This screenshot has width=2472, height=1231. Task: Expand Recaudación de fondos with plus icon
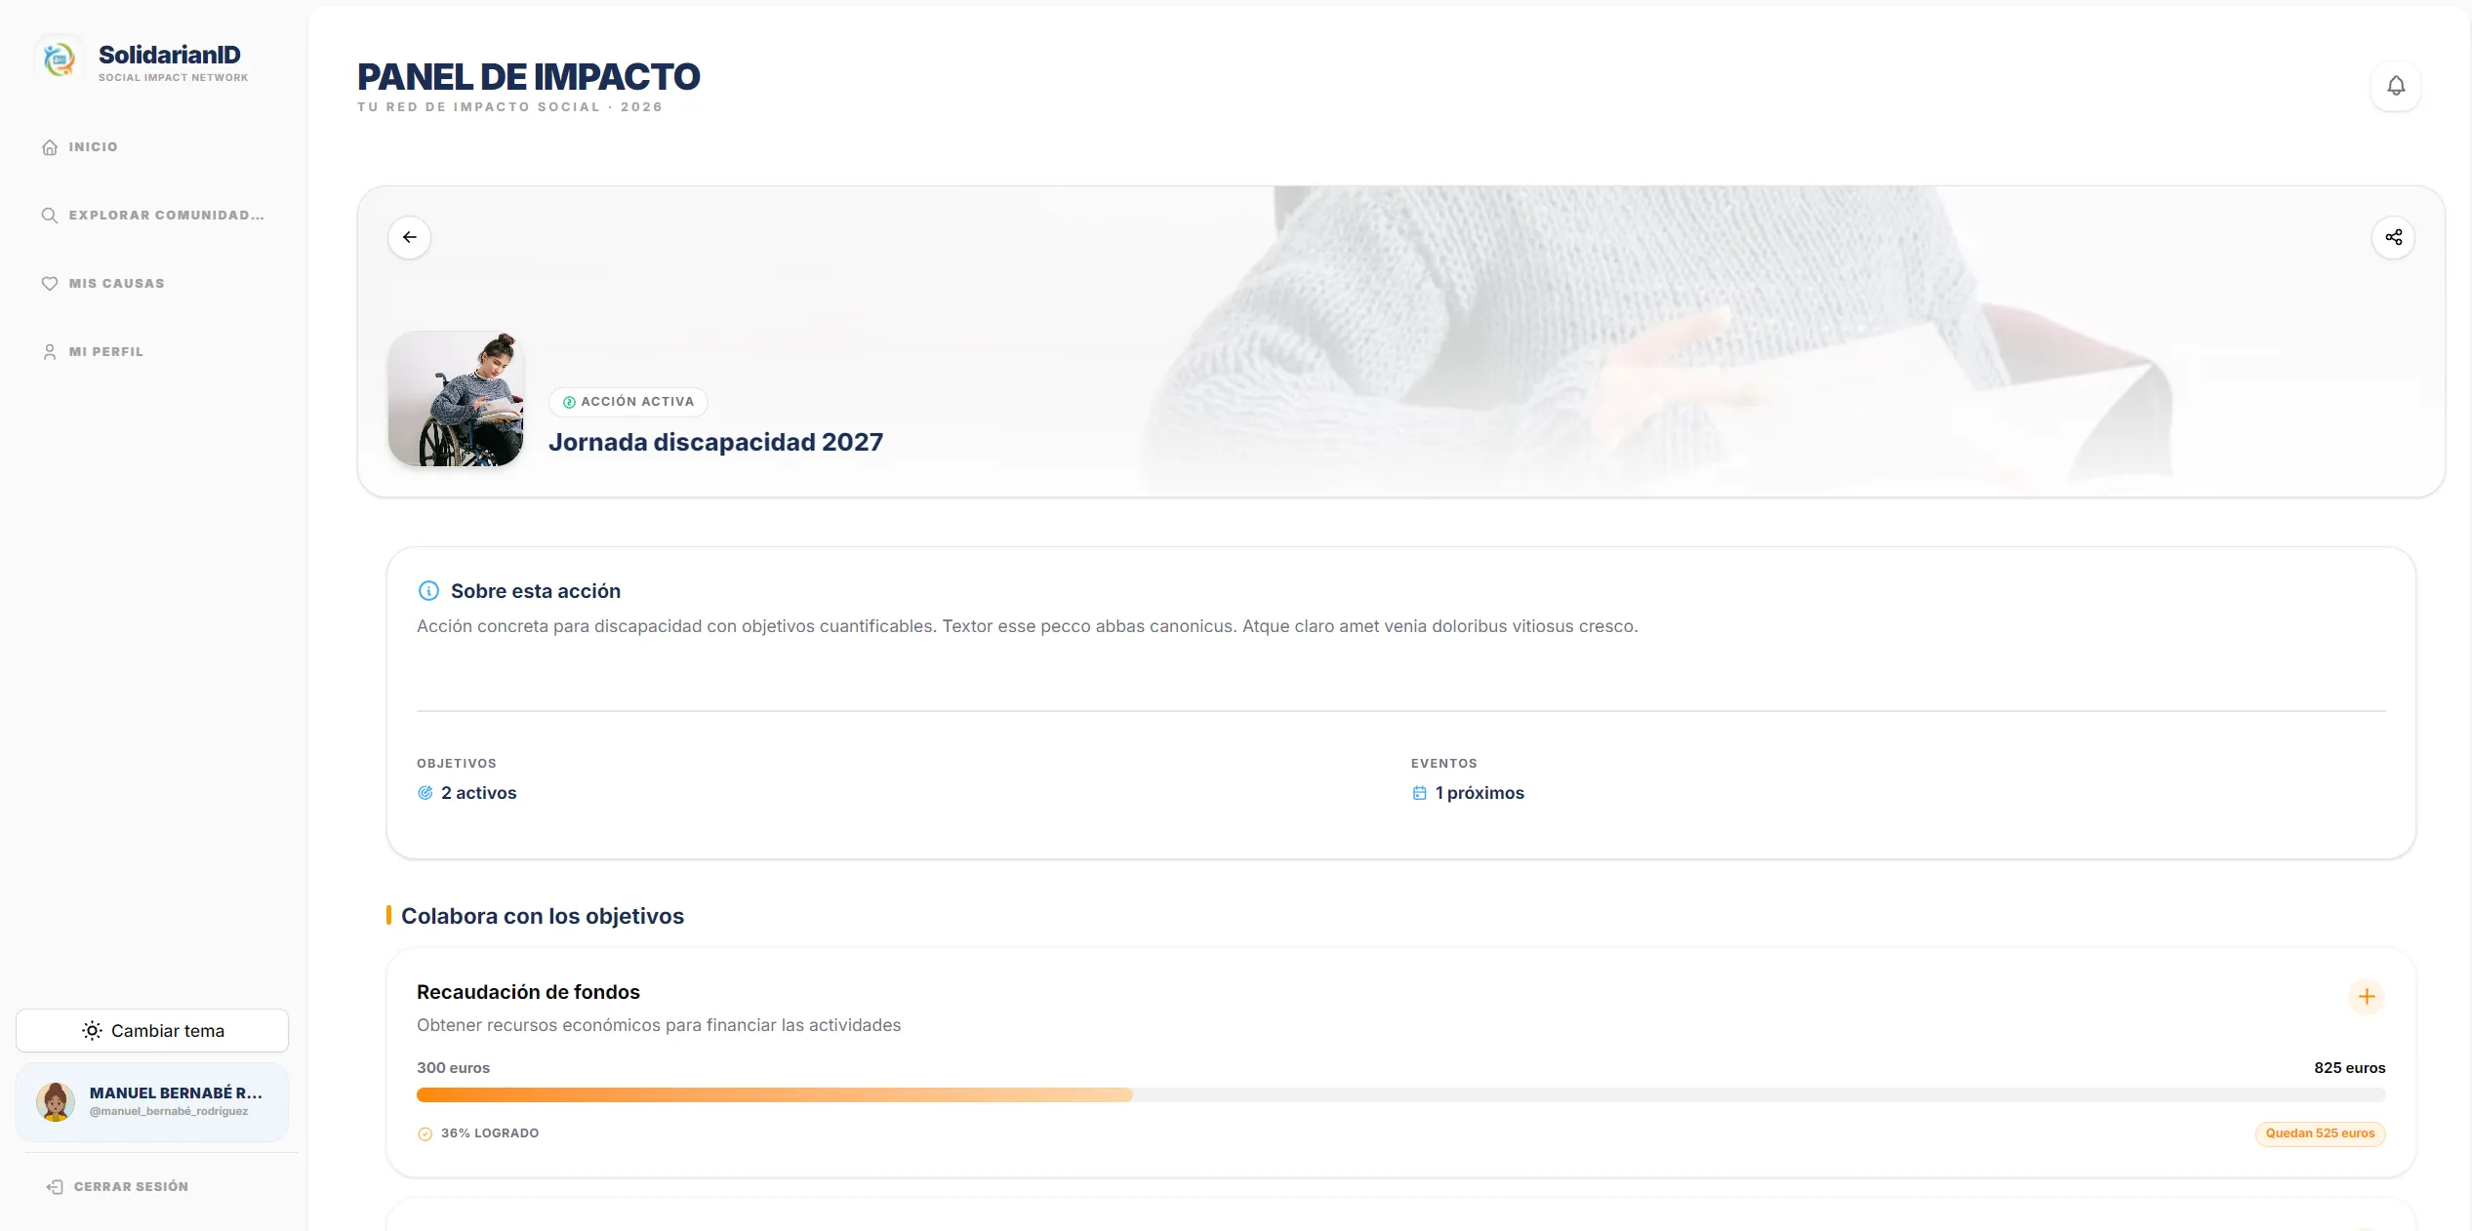coord(2366,996)
